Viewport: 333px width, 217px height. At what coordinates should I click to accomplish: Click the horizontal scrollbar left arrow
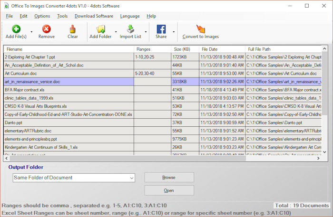(x=6, y=158)
